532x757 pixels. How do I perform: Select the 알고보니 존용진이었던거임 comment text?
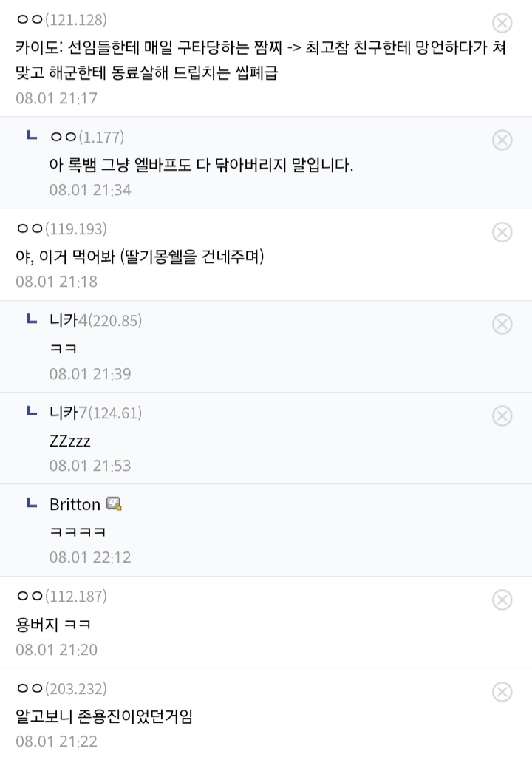pyautogui.click(x=104, y=716)
